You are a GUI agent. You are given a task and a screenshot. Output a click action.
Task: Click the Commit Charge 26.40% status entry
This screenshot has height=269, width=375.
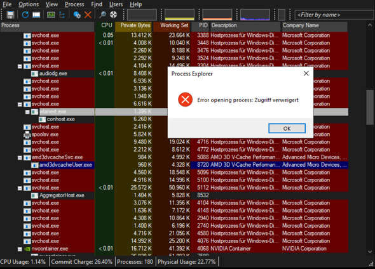(82, 262)
